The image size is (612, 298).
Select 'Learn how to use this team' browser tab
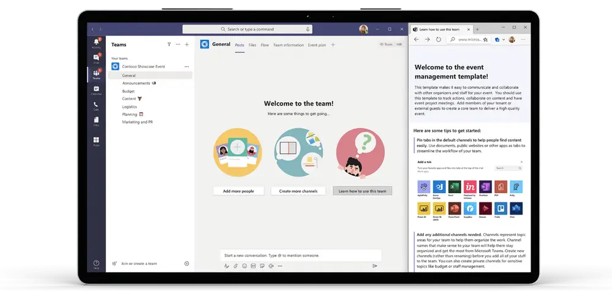tap(441, 29)
